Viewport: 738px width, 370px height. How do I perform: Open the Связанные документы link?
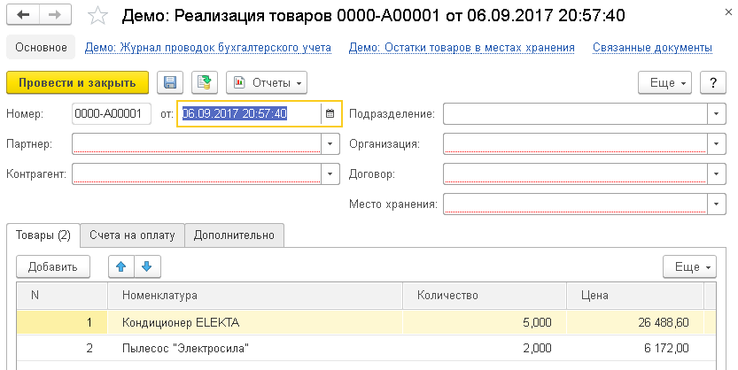pos(654,47)
